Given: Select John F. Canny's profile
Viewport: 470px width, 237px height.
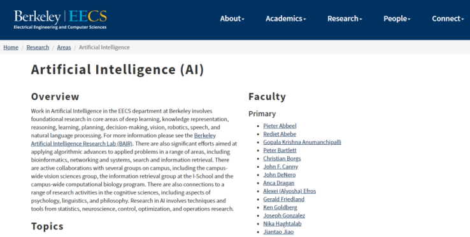Looking at the screenshot, I should click(x=281, y=166).
